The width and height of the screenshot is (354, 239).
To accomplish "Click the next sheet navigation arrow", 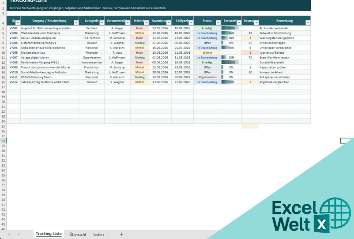I will point(19,234).
